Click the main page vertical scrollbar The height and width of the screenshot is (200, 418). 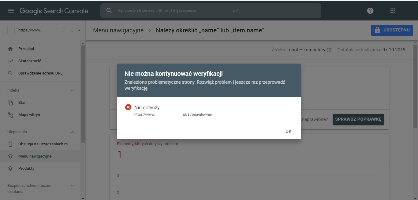(x=415, y=86)
